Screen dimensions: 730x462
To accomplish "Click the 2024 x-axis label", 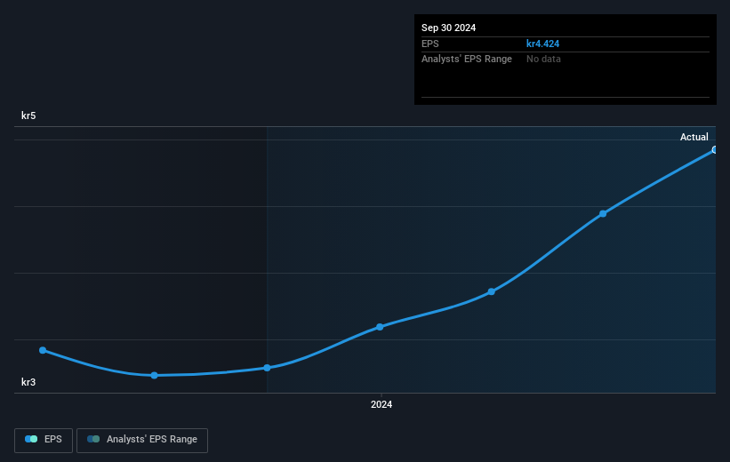I will (x=381, y=404).
